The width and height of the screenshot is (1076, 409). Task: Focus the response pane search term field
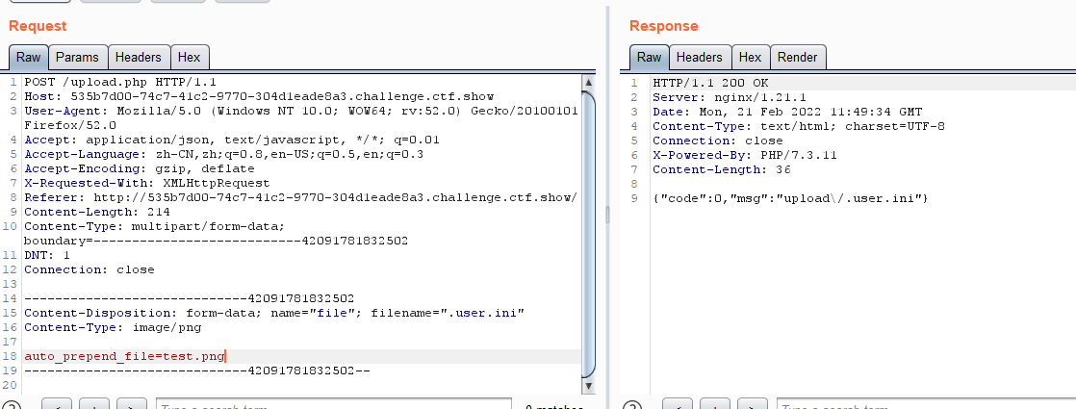[x=927, y=404]
